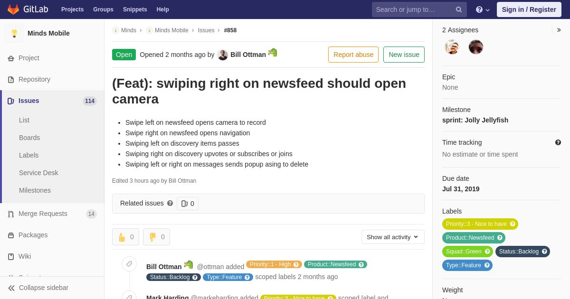Click the New issue button

(x=404, y=55)
